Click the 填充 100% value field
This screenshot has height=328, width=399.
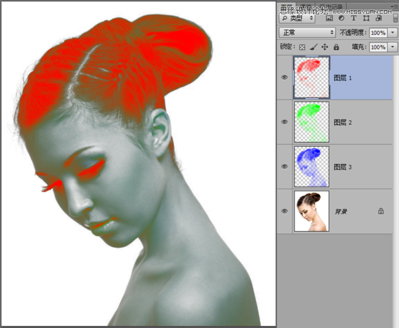click(x=378, y=47)
